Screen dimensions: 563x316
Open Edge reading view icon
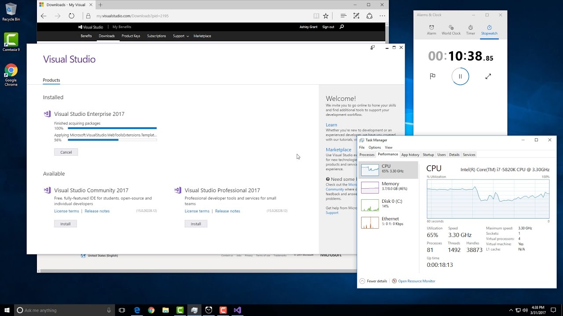316,16
